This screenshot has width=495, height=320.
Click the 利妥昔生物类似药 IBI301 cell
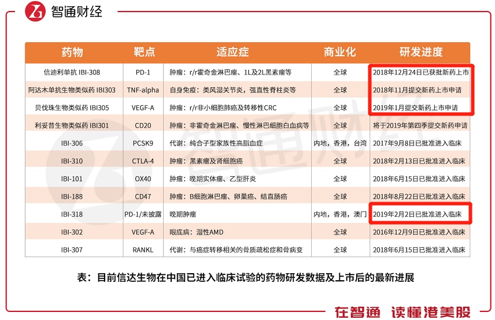72,125
